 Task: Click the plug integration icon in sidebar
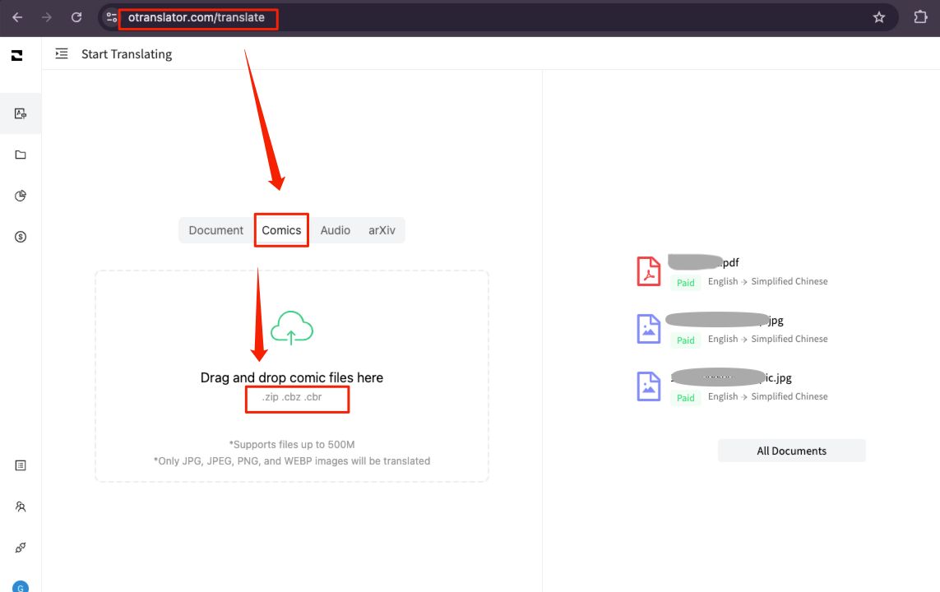(x=21, y=548)
